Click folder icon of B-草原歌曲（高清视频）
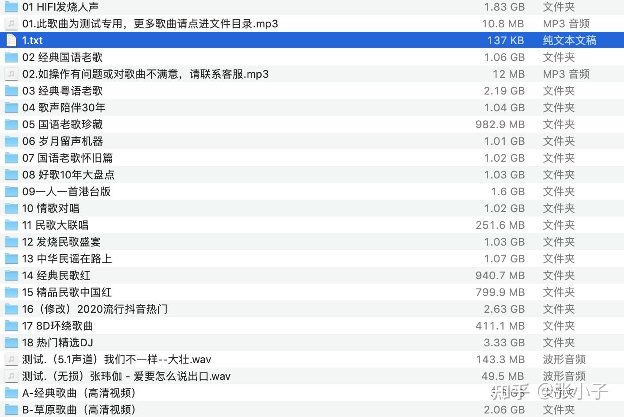 pos(11,410)
